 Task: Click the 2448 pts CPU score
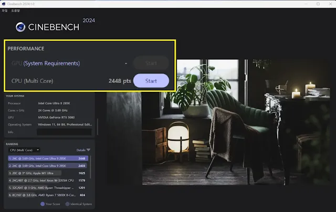(x=120, y=81)
